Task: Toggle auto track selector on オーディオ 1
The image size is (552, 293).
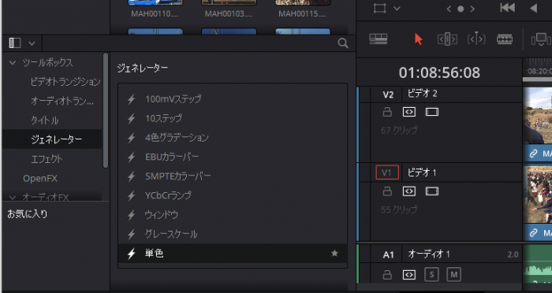Action: (x=409, y=275)
